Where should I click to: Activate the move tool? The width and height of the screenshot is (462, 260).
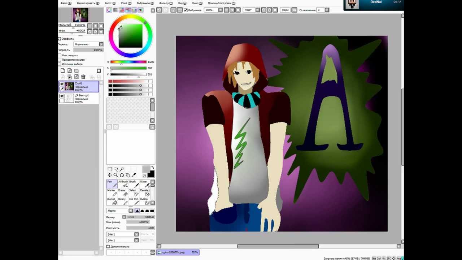pyautogui.click(x=109, y=175)
